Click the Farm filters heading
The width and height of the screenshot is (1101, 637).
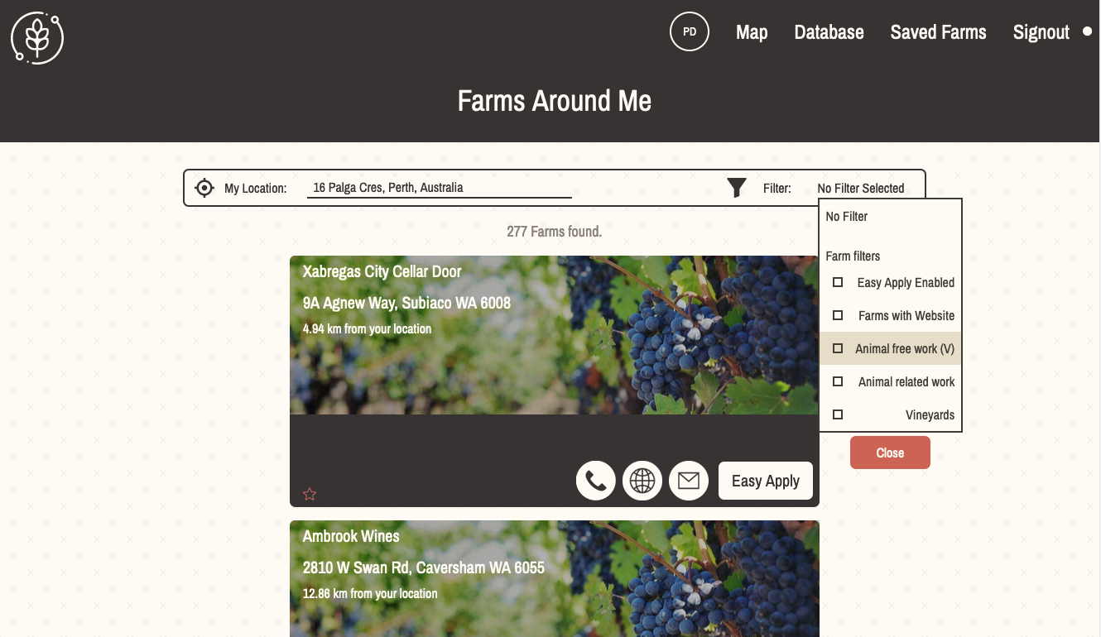(853, 256)
